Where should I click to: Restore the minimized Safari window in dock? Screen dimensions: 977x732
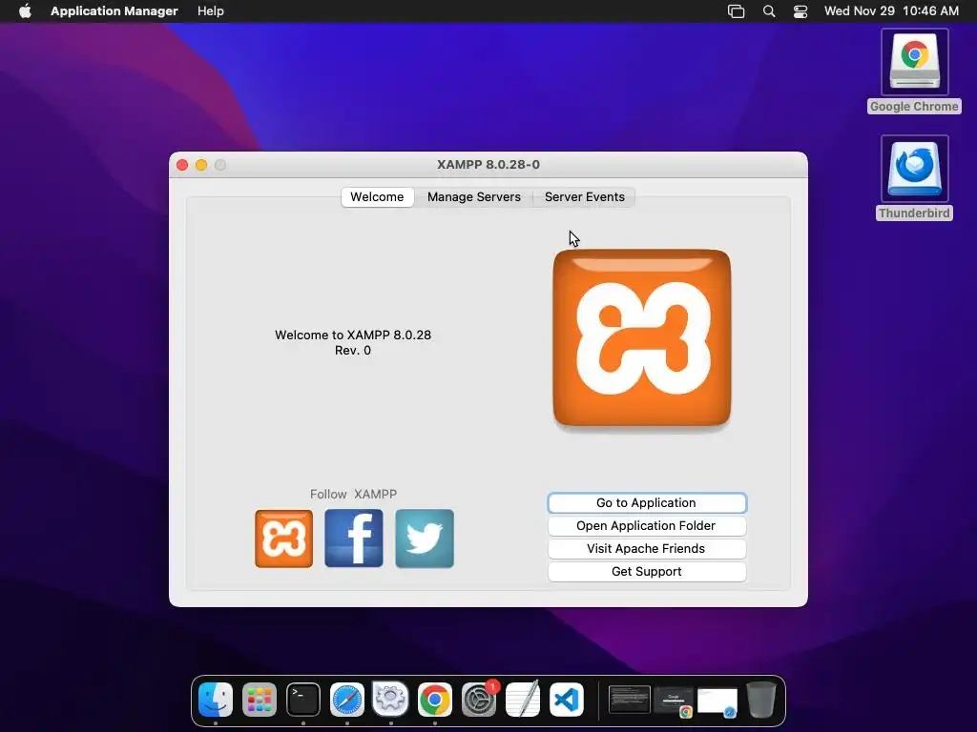[717, 701]
